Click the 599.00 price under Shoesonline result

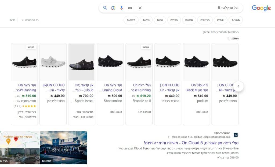point(233,157)
